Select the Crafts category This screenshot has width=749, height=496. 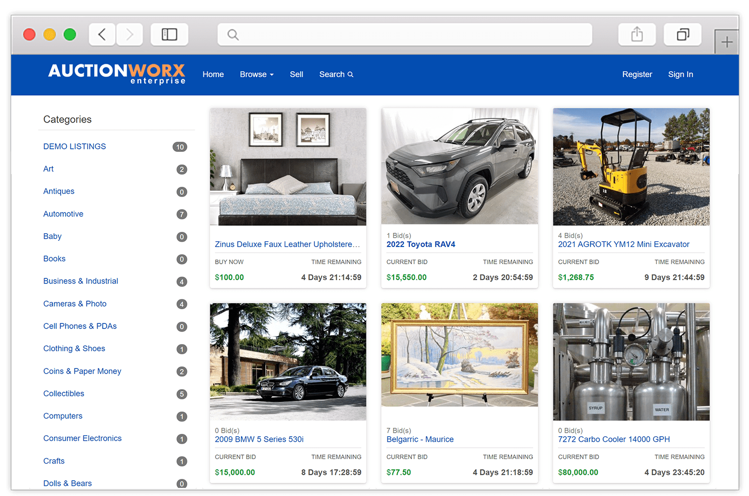54,461
